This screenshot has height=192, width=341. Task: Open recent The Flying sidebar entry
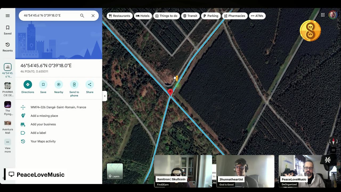(x=7, y=109)
